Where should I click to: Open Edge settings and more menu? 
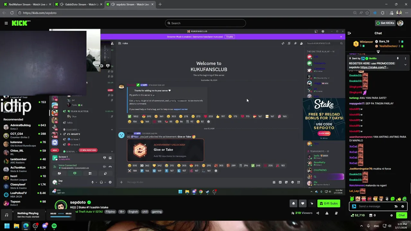pyautogui.click(x=406, y=13)
